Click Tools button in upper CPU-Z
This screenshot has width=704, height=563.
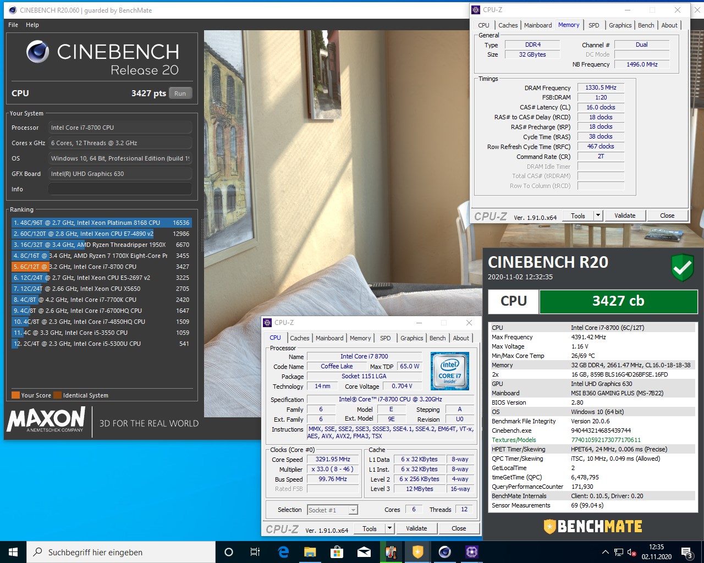578,216
